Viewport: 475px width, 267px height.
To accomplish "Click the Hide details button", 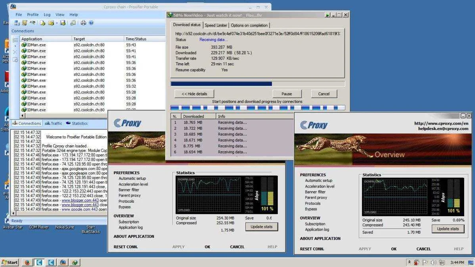I will tap(194, 94).
